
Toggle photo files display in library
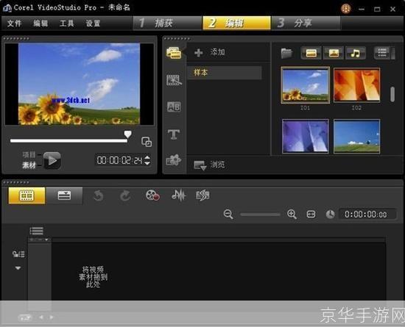pyautogui.click(x=334, y=53)
